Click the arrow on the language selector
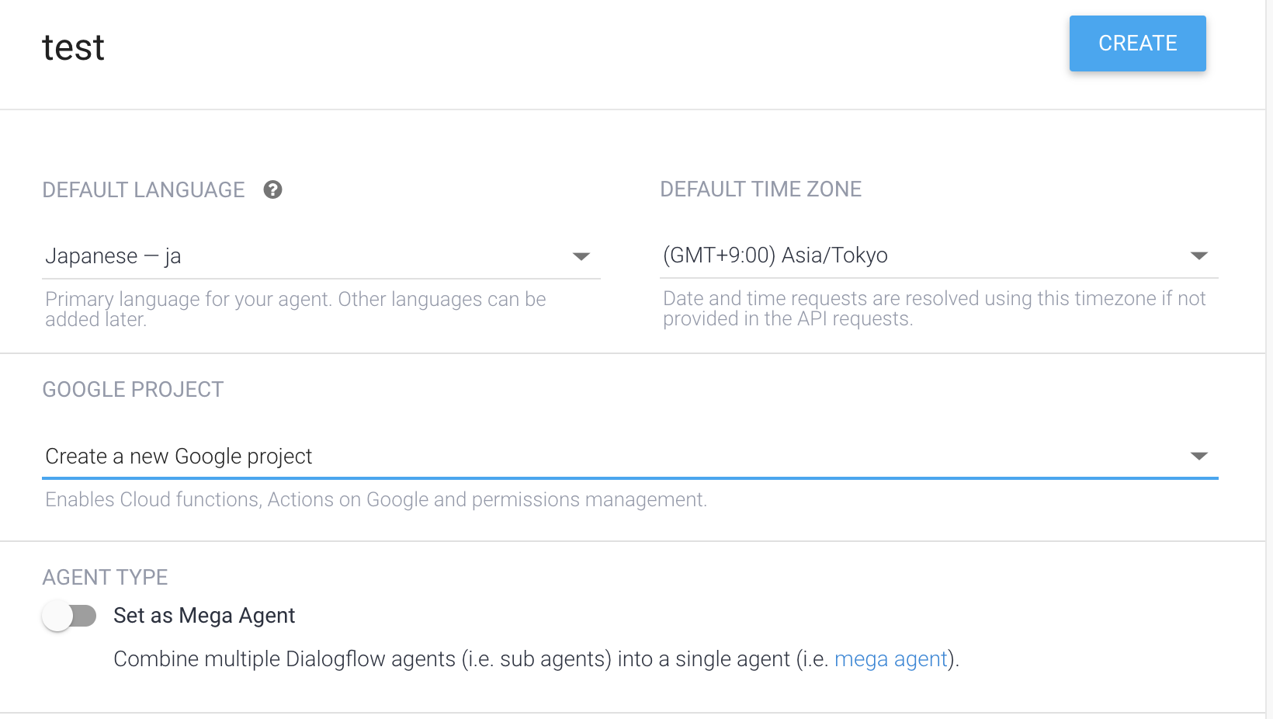This screenshot has height=719, width=1273. pyautogui.click(x=581, y=257)
